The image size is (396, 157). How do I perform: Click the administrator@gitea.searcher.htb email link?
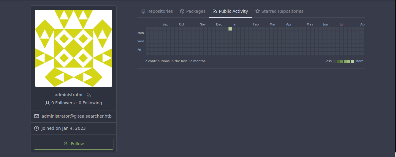coord(77,116)
